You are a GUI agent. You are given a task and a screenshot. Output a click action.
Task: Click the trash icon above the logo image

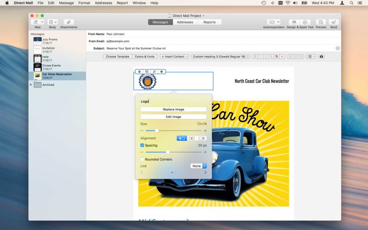tap(139, 72)
